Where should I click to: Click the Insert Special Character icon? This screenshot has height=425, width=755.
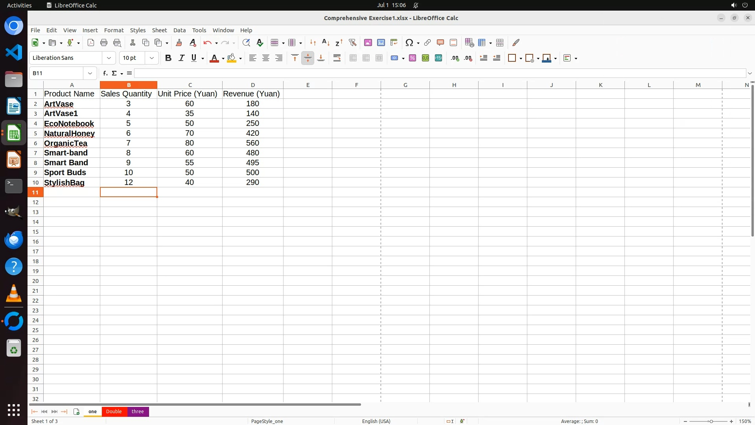(409, 42)
